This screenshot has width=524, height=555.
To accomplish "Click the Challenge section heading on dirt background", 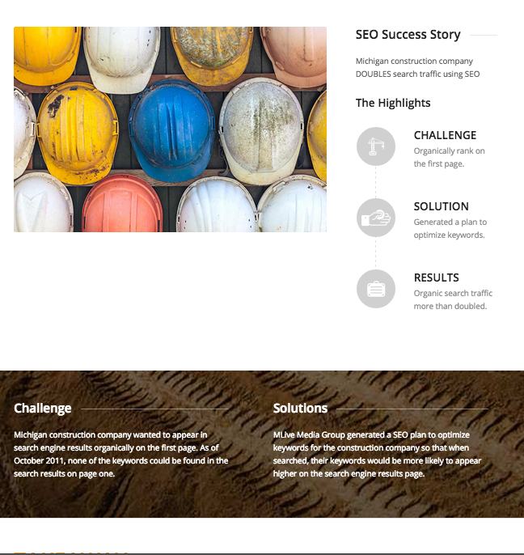I will coord(43,408).
